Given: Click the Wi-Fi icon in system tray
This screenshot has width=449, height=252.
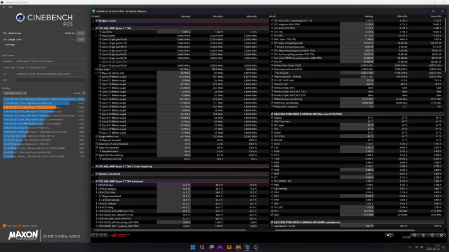Looking at the screenshot, I should [416, 247].
